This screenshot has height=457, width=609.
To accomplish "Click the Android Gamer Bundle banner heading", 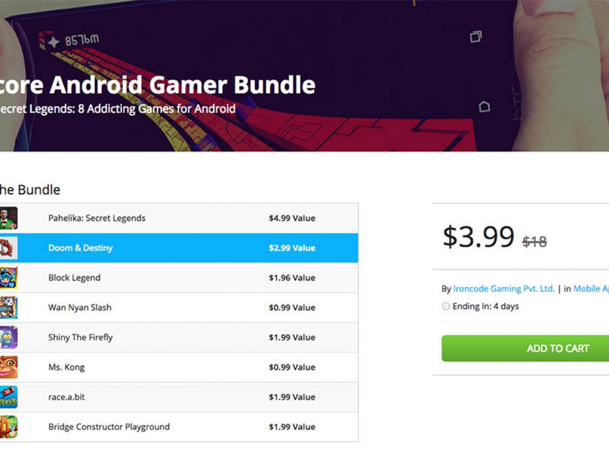I will 157,85.
